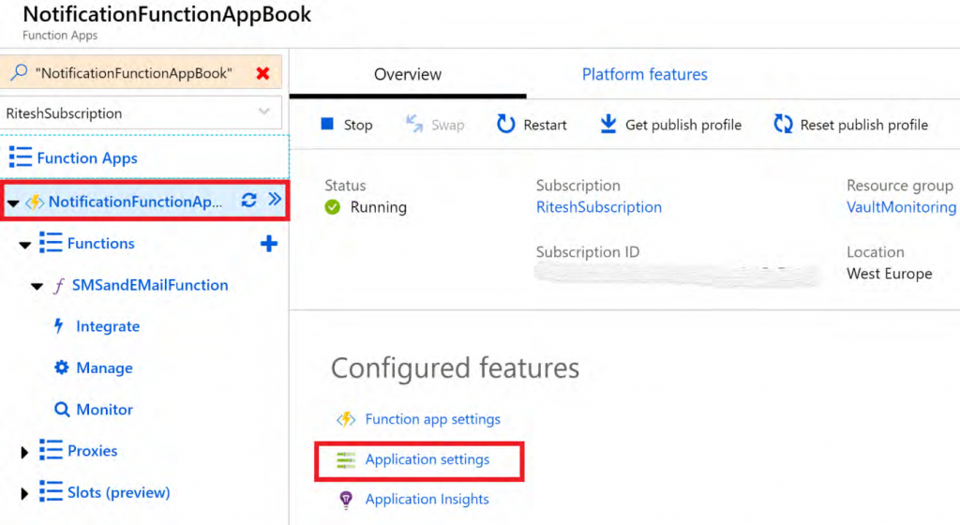Open the VaultMonitoring resource group link

tap(901, 207)
